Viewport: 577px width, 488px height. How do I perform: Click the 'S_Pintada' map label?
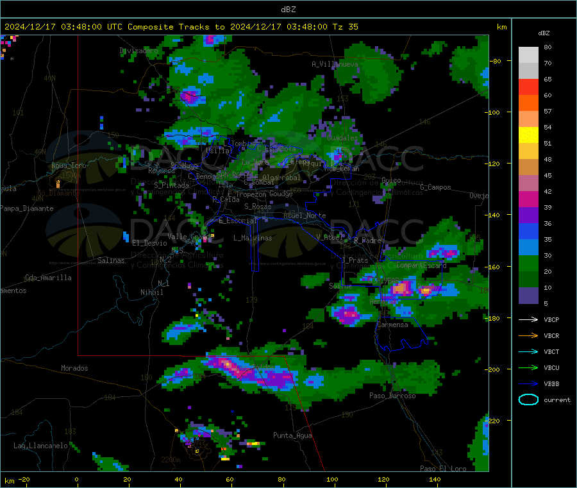pos(171,185)
